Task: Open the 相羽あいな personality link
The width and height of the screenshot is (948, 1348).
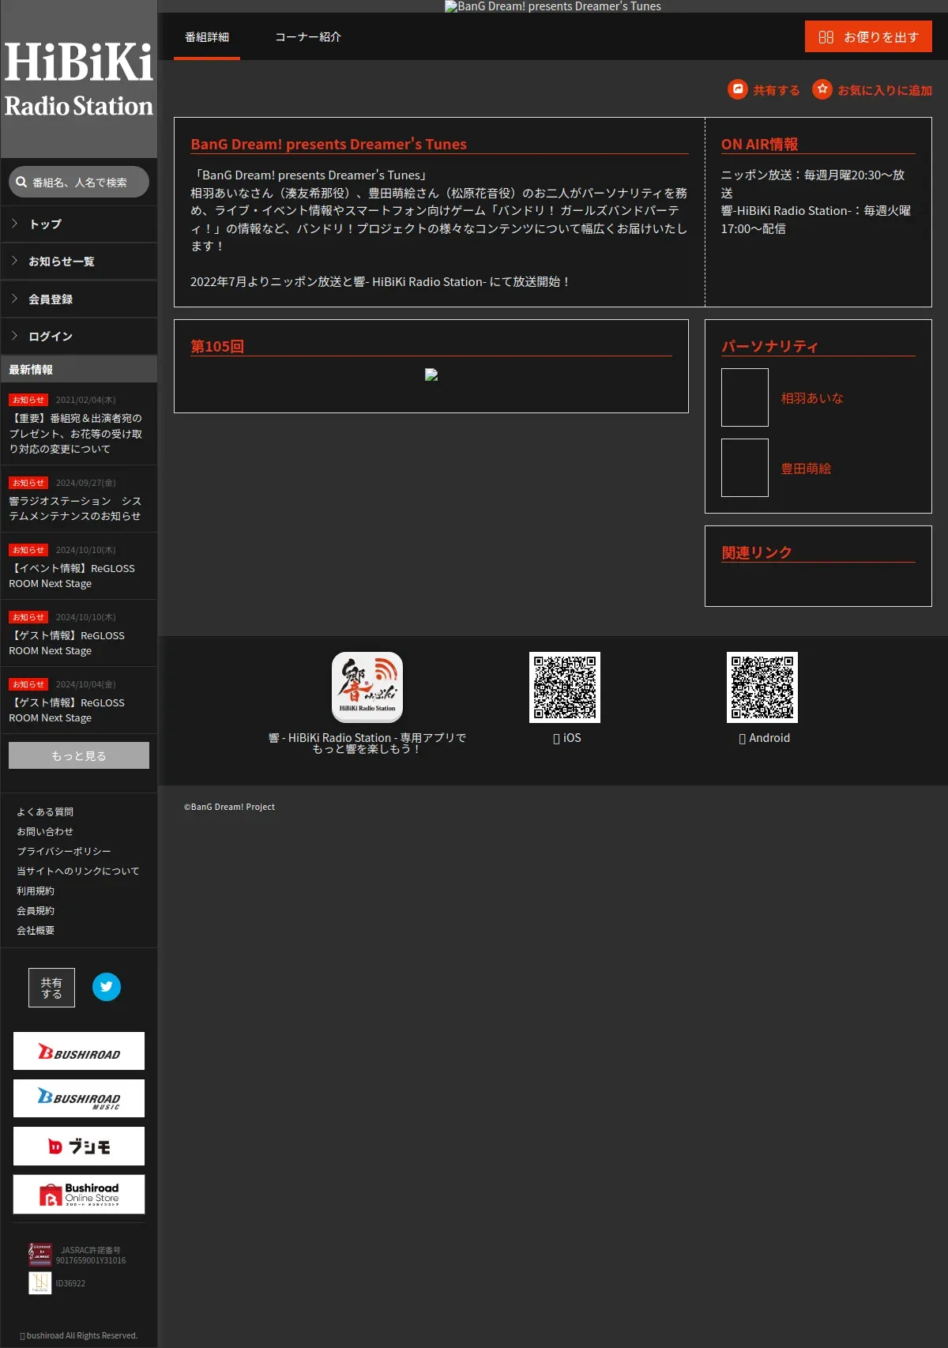Action: (812, 398)
